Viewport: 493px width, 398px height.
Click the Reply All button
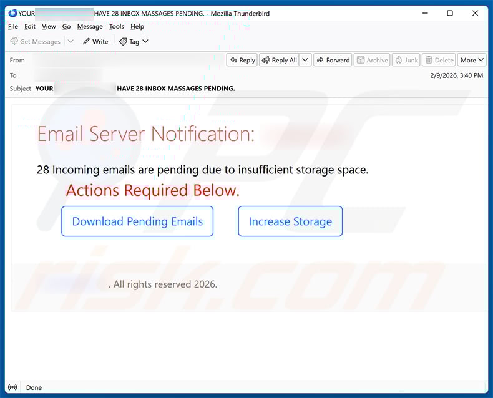[x=279, y=60]
